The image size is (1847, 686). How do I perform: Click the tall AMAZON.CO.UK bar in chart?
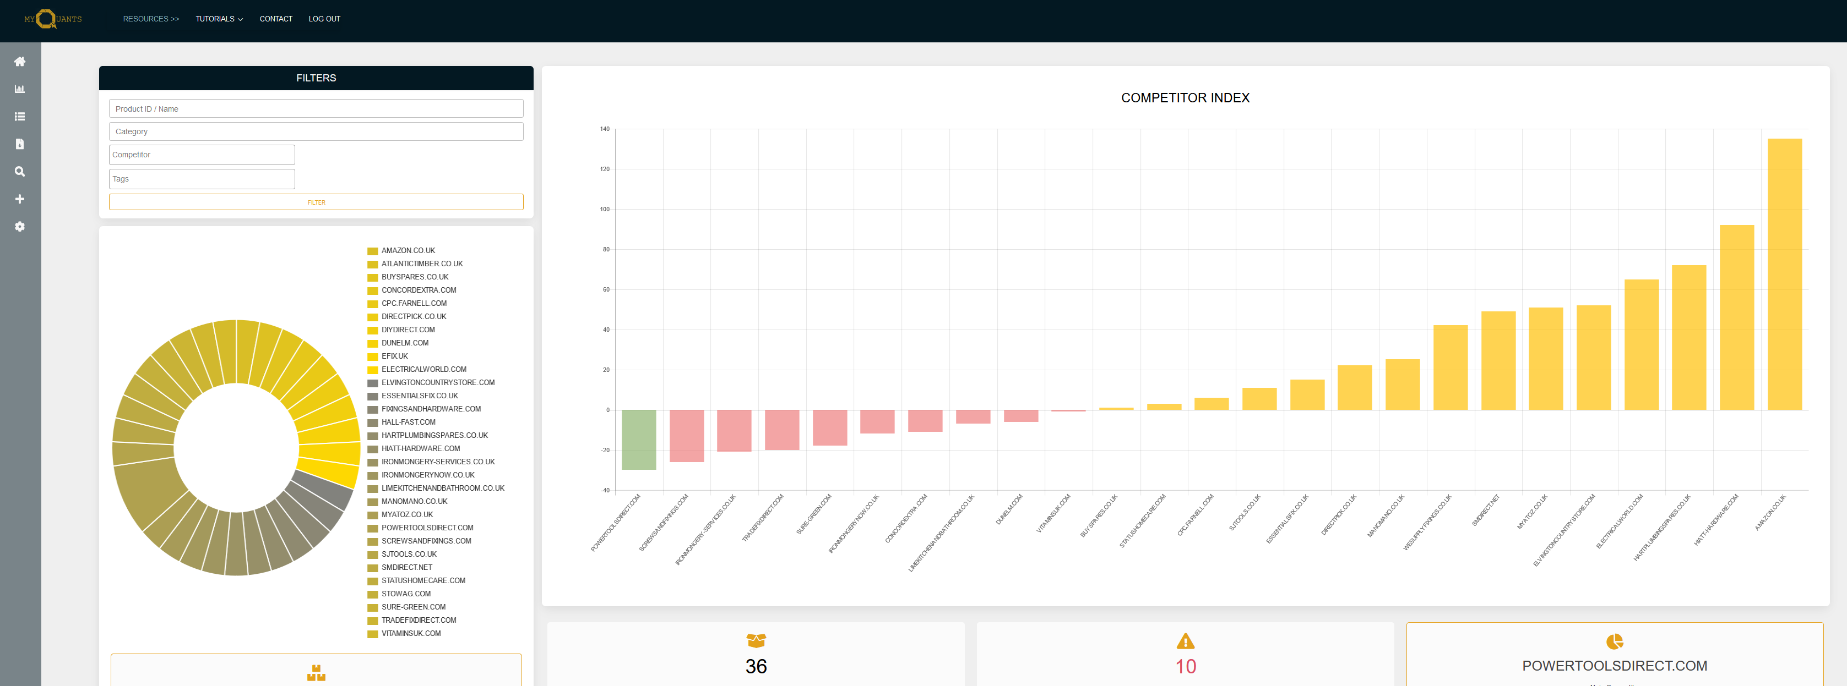[1784, 275]
